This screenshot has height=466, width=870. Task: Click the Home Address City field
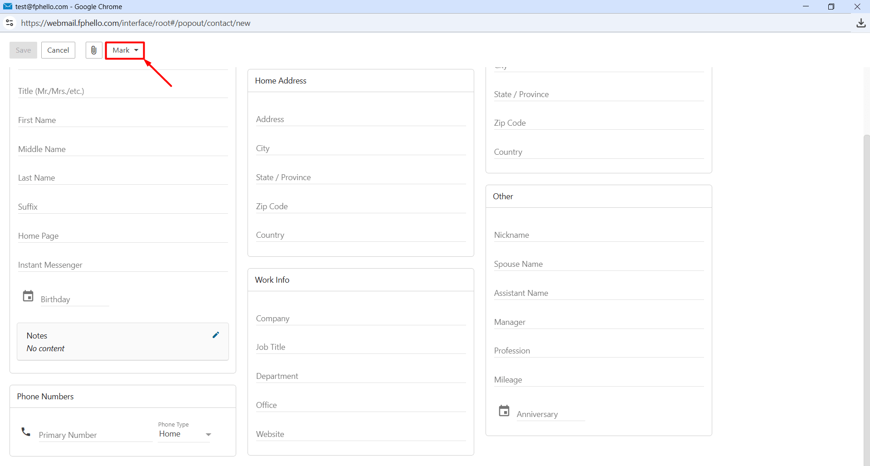[361, 148]
